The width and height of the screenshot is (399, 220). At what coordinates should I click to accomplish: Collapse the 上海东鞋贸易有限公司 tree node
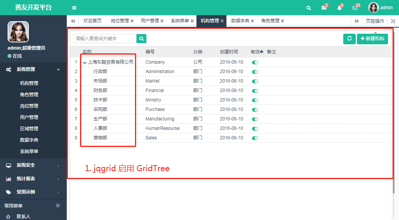tap(85, 63)
